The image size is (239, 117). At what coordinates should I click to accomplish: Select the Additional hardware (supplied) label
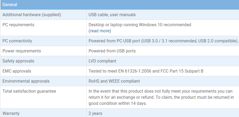(32, 15)
